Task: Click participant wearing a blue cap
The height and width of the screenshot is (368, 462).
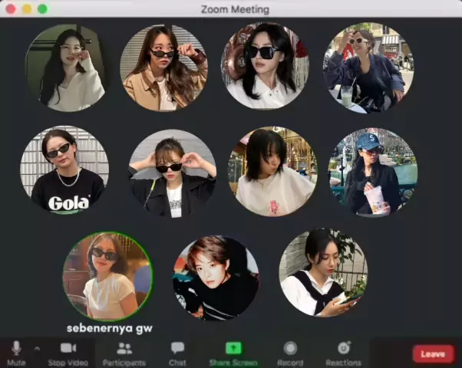Action: coord(373,172)
